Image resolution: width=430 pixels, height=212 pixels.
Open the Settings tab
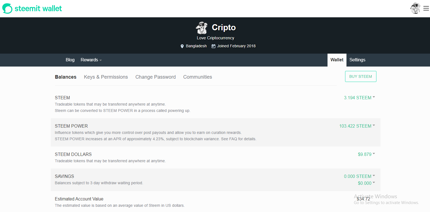coord(357,60)
